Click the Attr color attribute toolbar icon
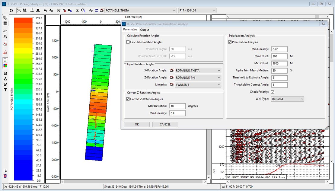Image resolution: width=335 pixels, height=191 pixels. 101,10
